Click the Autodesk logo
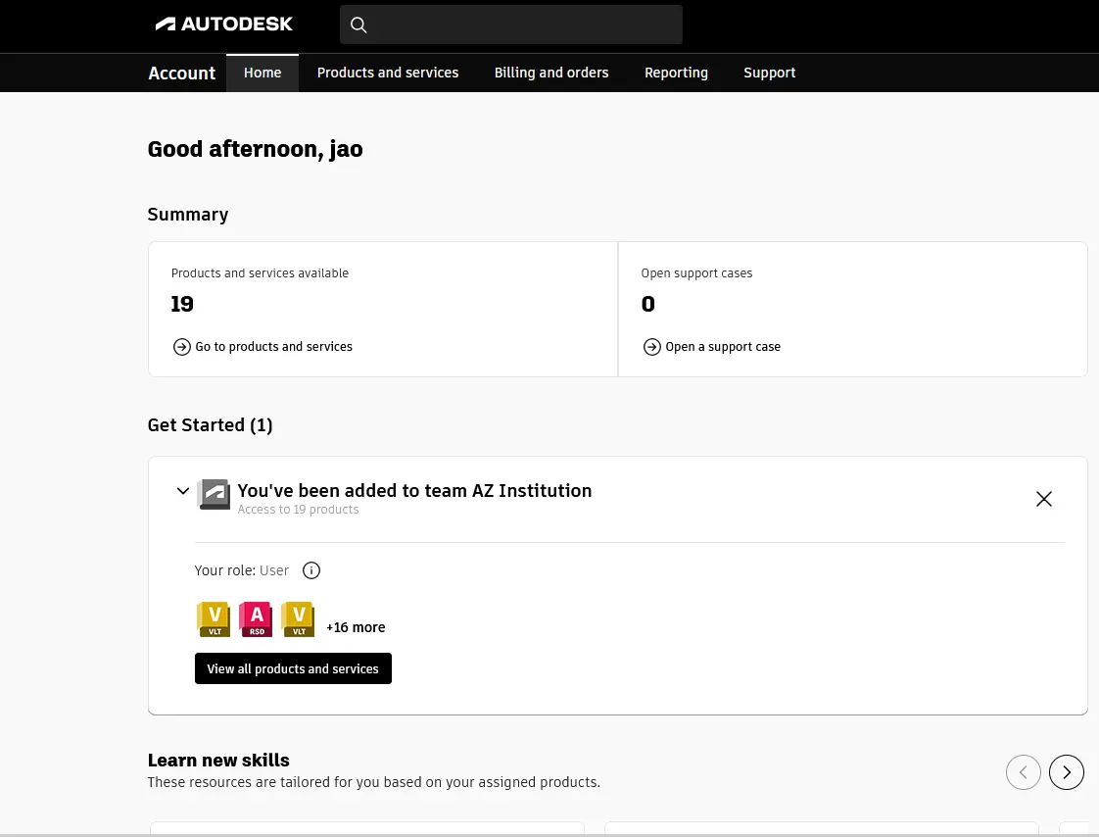 (223, 24)
